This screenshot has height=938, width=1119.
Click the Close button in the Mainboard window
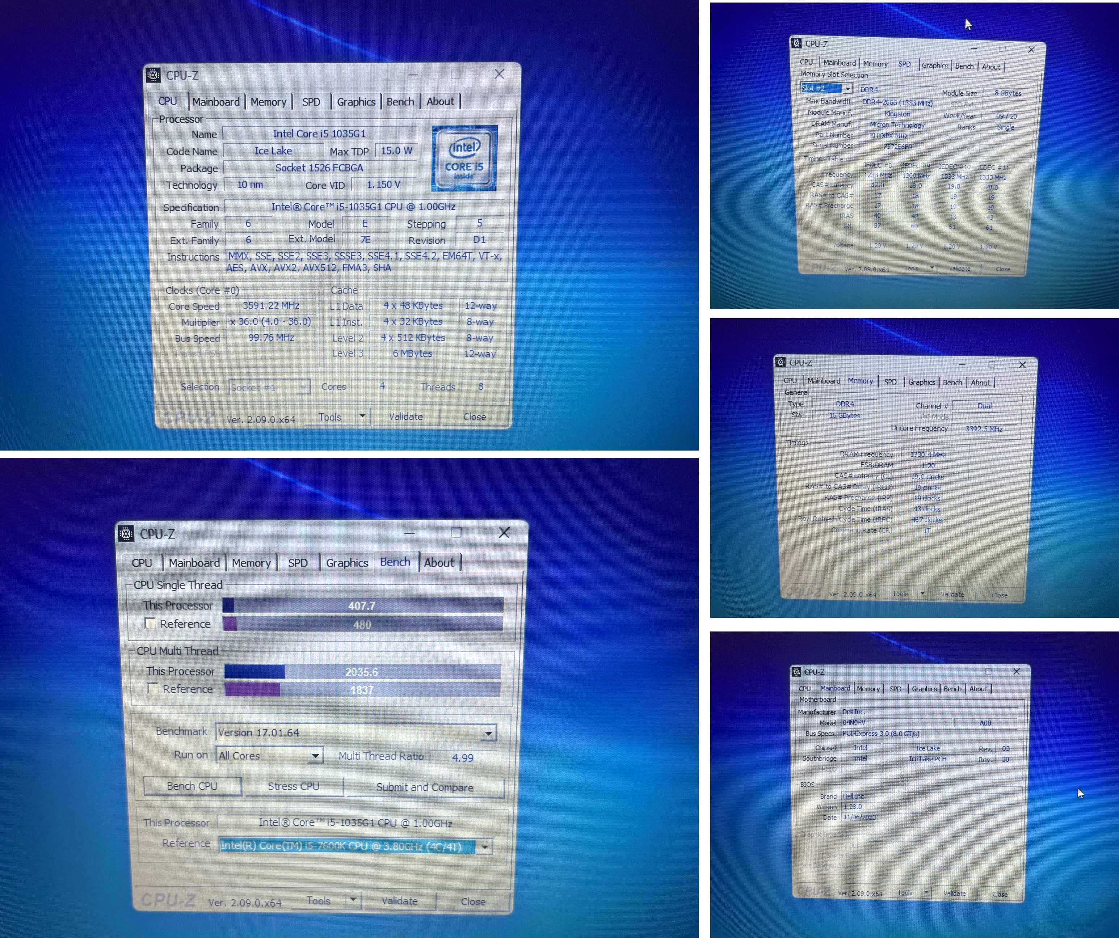point(1000,894)
